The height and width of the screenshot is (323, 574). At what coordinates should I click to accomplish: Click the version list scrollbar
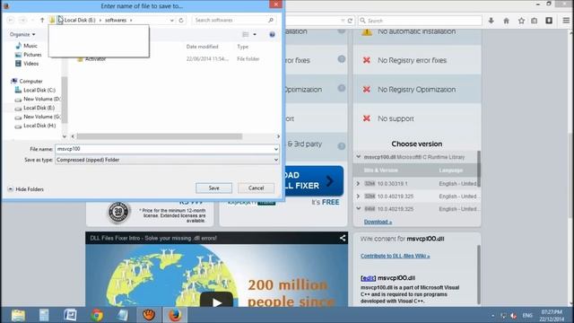(478, 170)
